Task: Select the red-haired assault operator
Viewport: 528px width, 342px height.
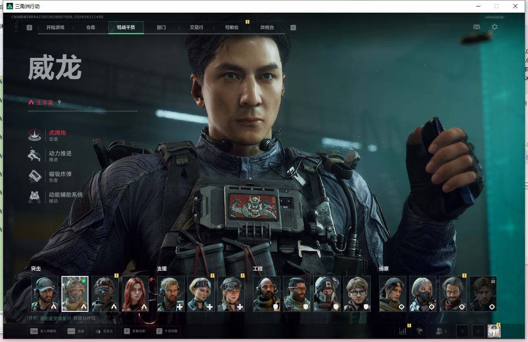Action: pos(135,294)
